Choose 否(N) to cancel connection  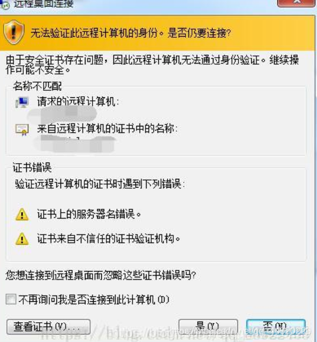click(x=276, y=327)
